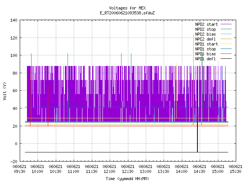Click the 'Volt (V)' y-axis label
243x182 pixels.
point(5,91)
